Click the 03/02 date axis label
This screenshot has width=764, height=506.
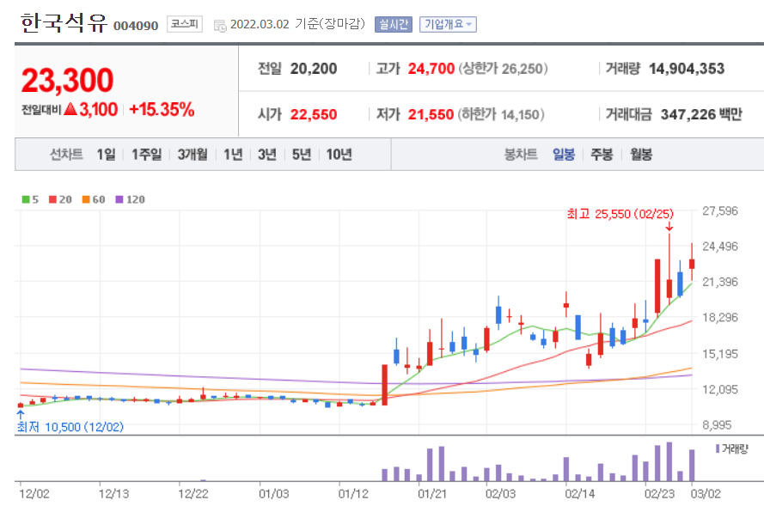(x=705, y=493)
